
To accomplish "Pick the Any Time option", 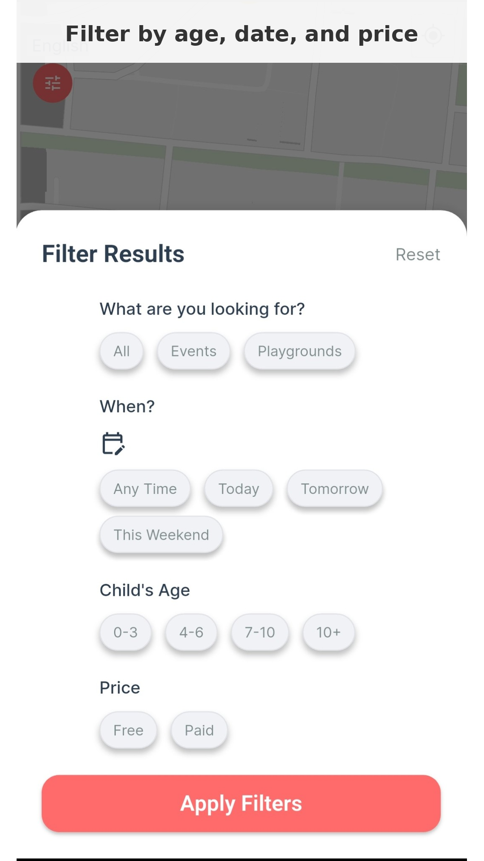I will [145, 489].
